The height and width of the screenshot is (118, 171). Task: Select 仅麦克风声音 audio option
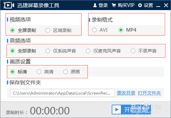coord(103,51)
